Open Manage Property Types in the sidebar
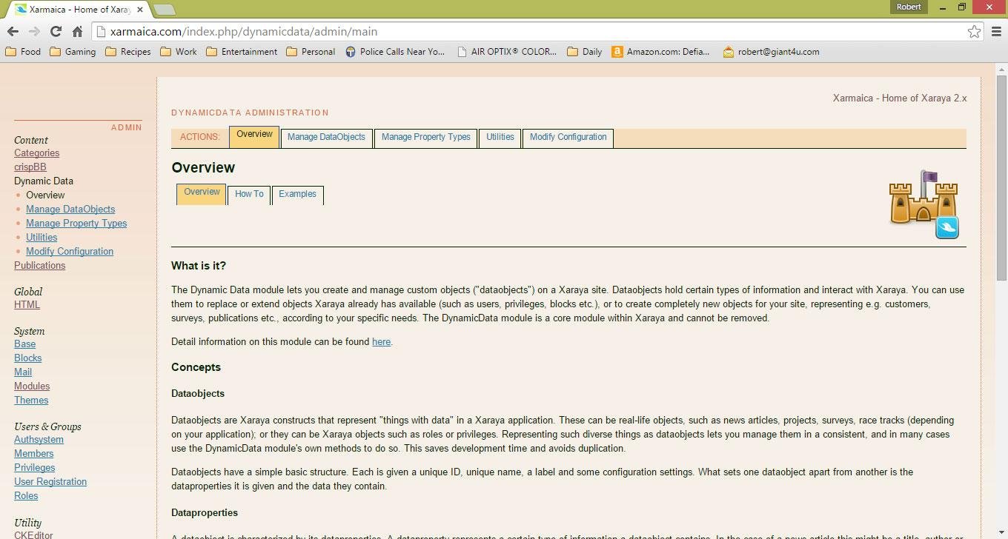This screenshot has height=539, width=1008. 76,223
